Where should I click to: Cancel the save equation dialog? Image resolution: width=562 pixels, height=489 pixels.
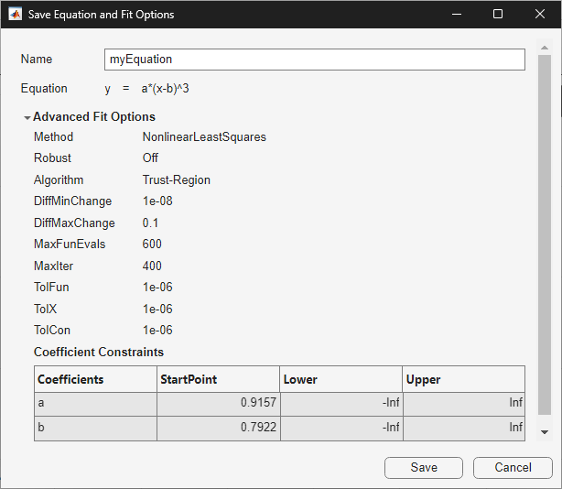[x=513, y=467]
